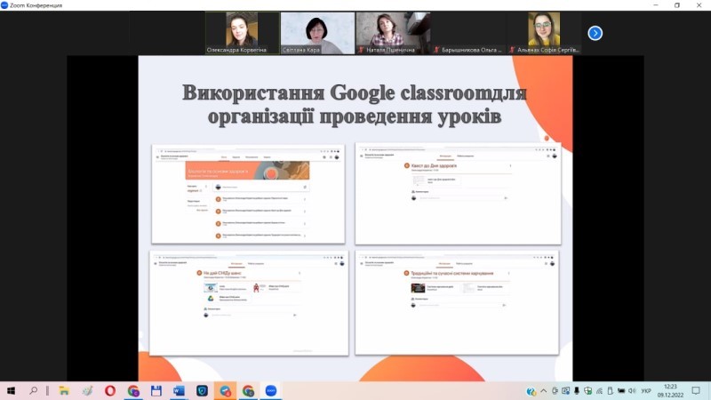Expand hidden system tray icons
This screenshot has width=711, height=400.
click(x=543, y=391)
